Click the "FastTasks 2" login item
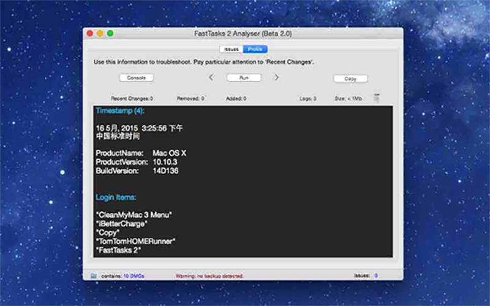This screenshot has height=306, width=490. [x=118, y=250]
